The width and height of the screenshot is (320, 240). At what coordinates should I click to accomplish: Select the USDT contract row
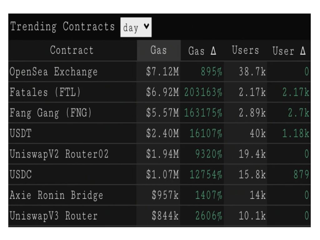click(x=159, y=133)
